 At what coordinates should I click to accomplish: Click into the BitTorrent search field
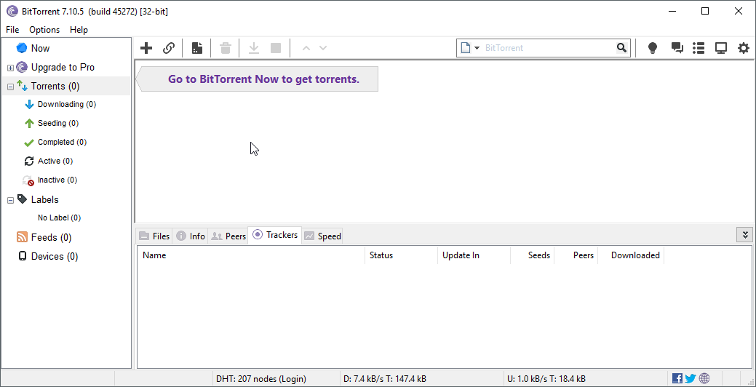pyautogui.click(x=549, y=48)
